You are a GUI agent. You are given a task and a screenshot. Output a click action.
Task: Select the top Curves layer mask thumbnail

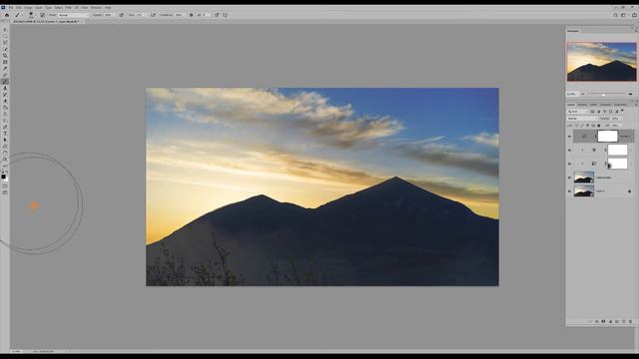point(607,137)
